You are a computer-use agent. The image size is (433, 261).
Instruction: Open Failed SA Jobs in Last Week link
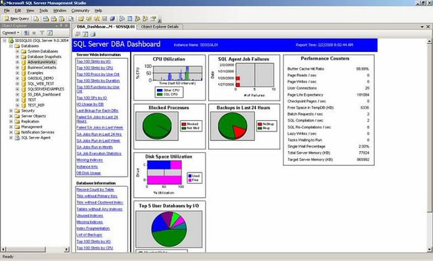(99, 127)
